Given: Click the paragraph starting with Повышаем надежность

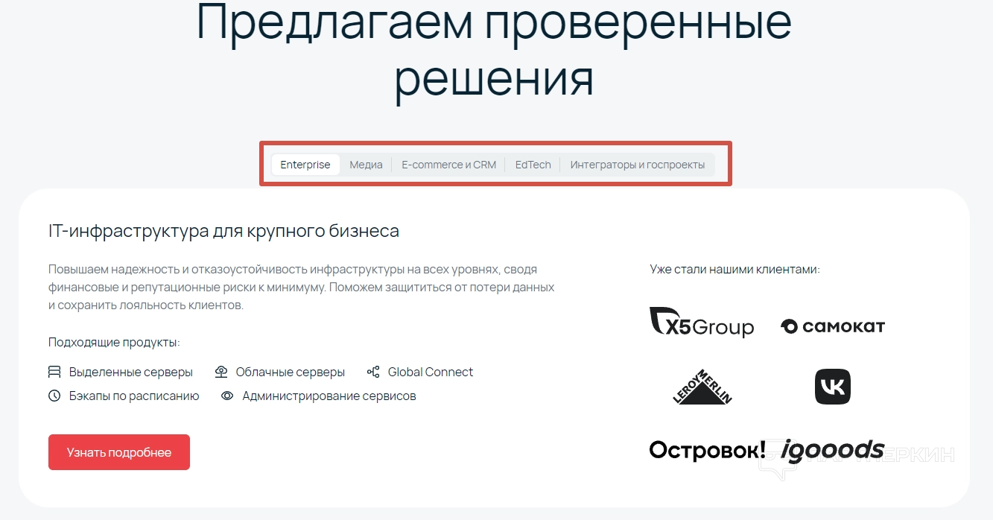Looking at the screenshot, I should pos(302,287).
